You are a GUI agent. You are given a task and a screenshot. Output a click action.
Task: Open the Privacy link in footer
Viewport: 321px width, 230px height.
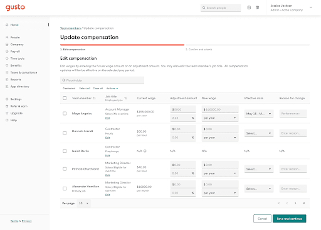coord(27,221)
